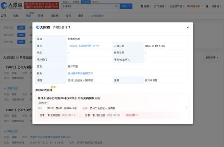Open the 应用 dropdown menu

(x=147, y=6)
